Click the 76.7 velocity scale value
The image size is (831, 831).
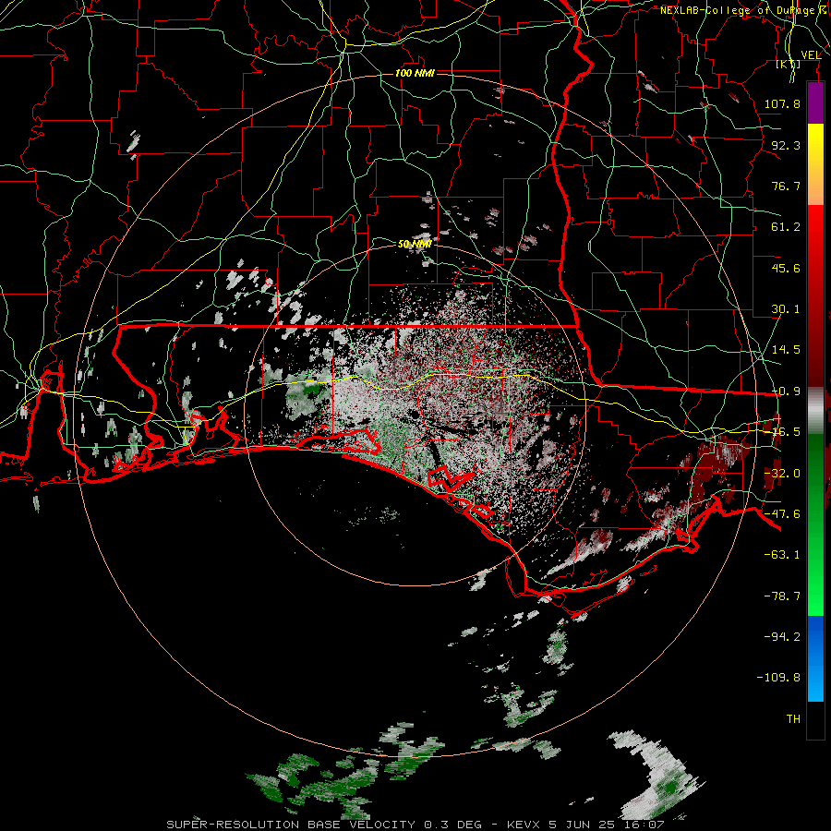tap(786, 186)
